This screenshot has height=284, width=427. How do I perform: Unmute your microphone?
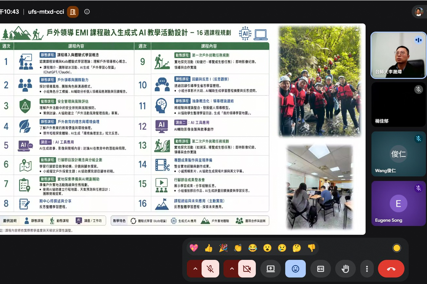(210, 269)
